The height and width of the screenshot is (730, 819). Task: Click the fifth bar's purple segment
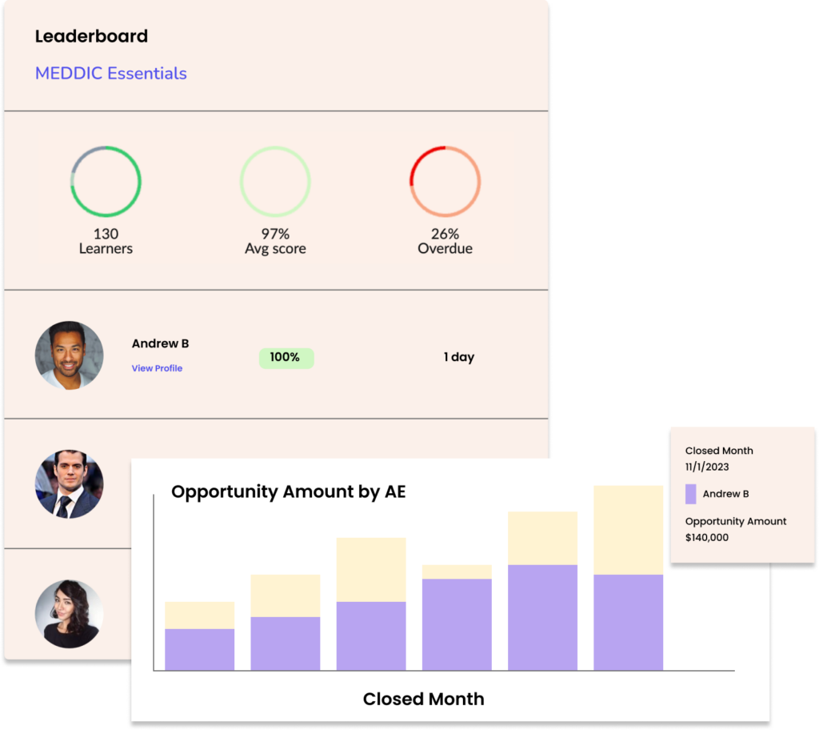pos(542,617)
